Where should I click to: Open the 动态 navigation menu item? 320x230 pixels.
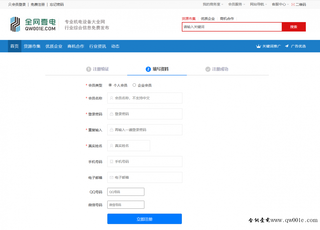click(115, 46)
